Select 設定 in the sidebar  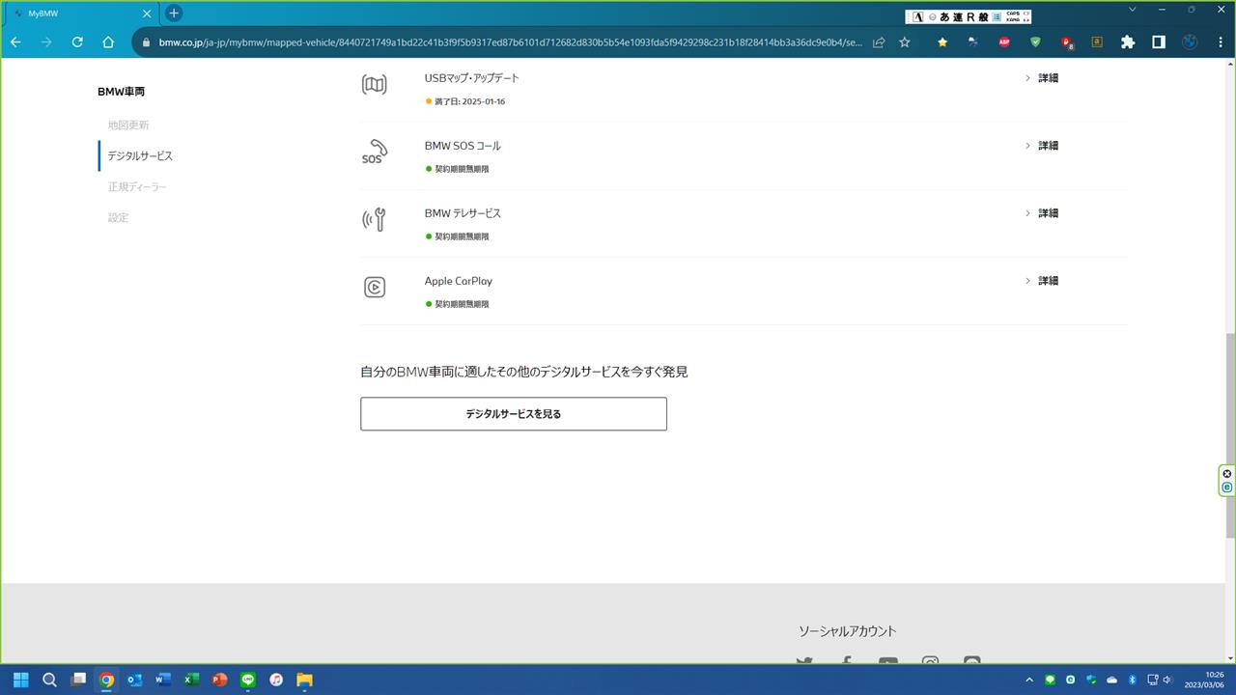[118, 218]
